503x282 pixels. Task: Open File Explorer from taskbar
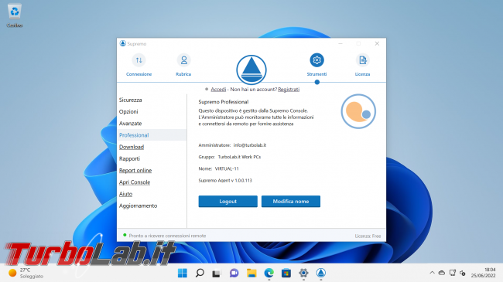click(251, 273)
